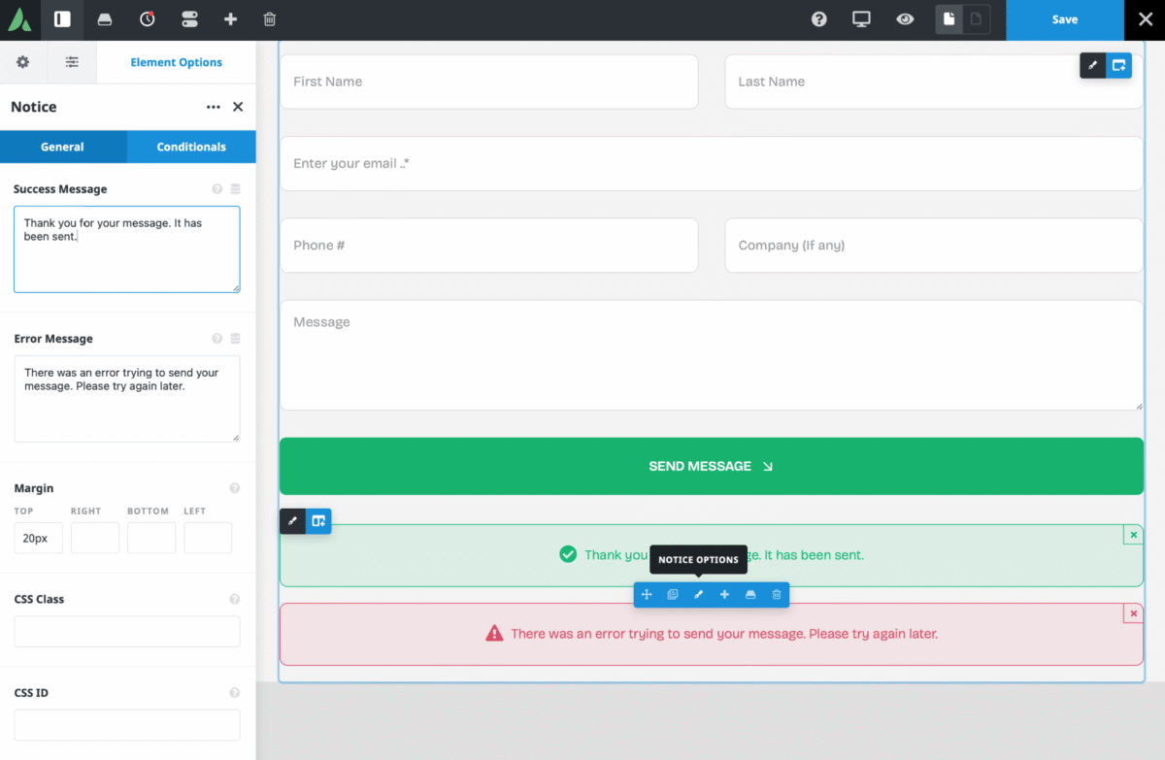Show help for CSS ID option
The width and height of the screenshot is (1165, 760).
(234, 693)
